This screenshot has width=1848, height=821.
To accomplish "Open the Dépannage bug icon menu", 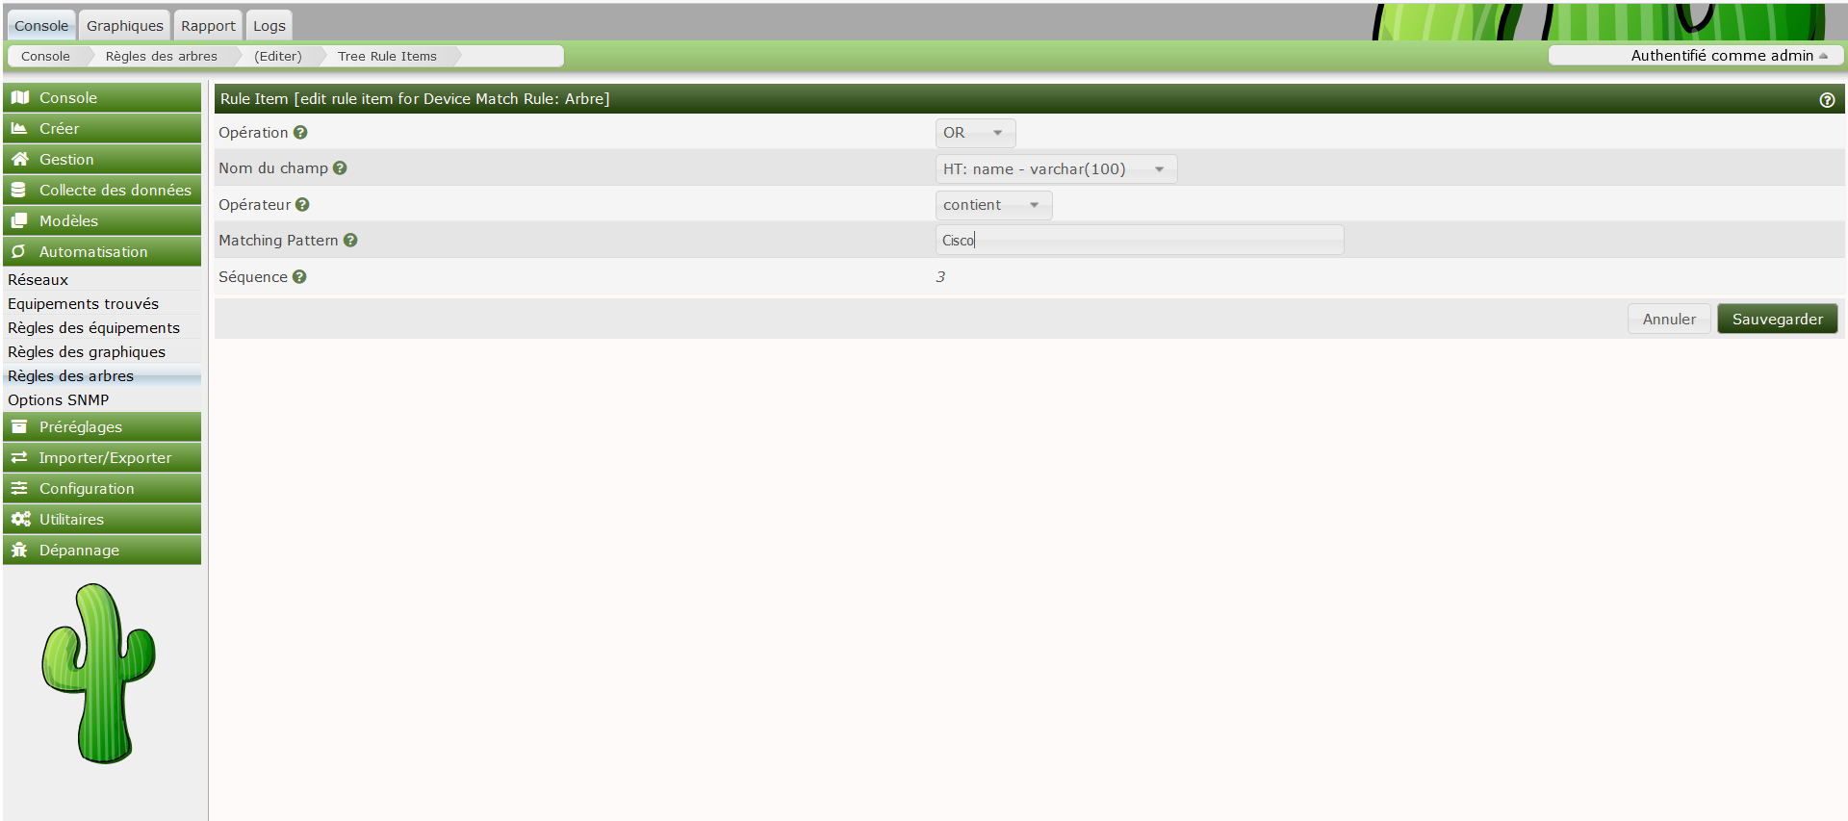I will (19, 551).
